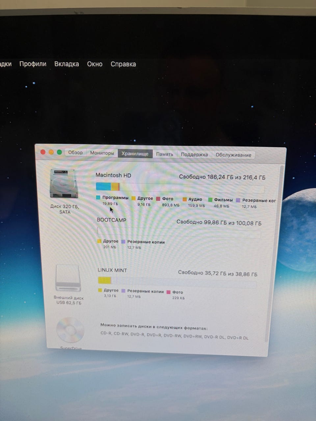Click the 229 КБ value under Фото
316x421 pixels.
178,298
